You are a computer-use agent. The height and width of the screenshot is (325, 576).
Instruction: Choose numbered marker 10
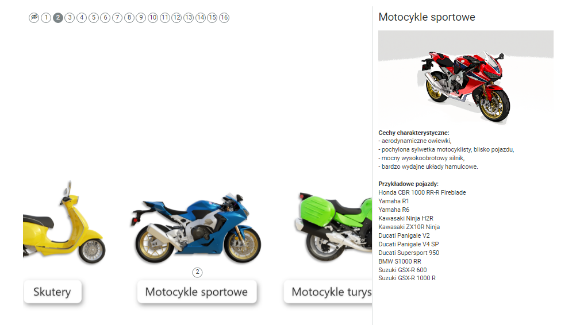[x=153, y=18]
